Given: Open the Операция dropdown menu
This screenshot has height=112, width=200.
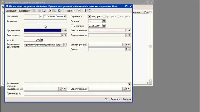Looking at the screenshot, I should 12,11.
